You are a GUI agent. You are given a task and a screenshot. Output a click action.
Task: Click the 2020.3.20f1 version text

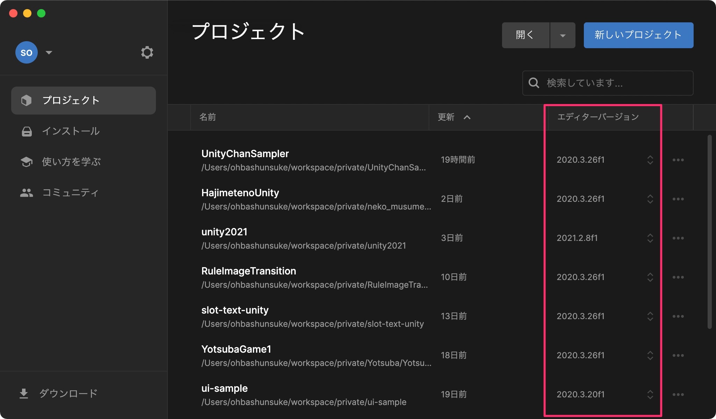pos(580,395)
